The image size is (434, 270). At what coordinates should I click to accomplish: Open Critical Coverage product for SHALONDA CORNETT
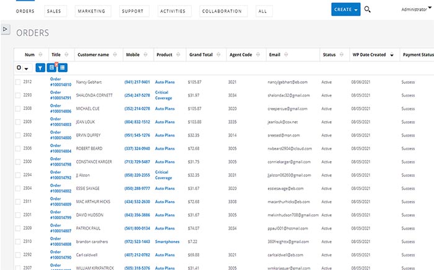(164, 95)
